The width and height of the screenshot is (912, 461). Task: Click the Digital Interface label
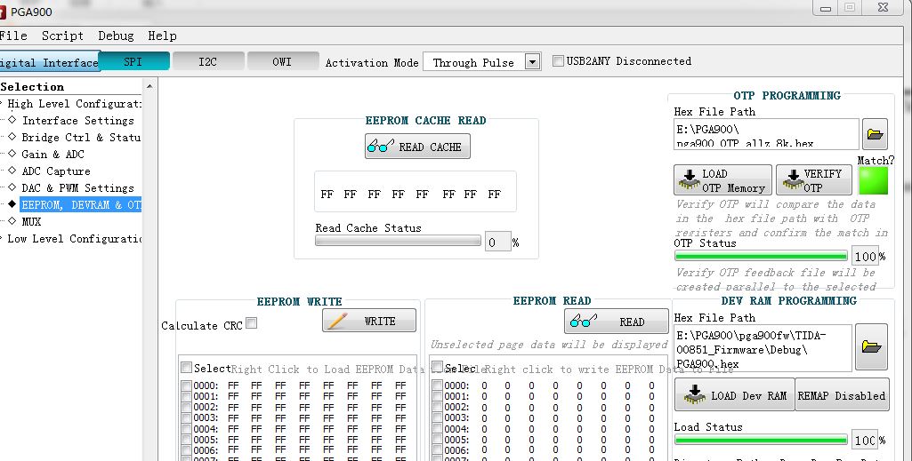tap(49, 62)
